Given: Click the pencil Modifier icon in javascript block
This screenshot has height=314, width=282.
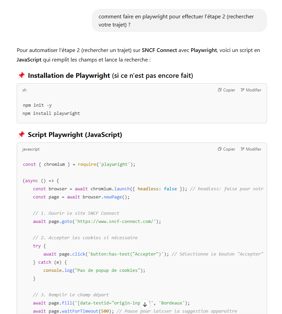Looking at the screenshot, I should (243, 149).
